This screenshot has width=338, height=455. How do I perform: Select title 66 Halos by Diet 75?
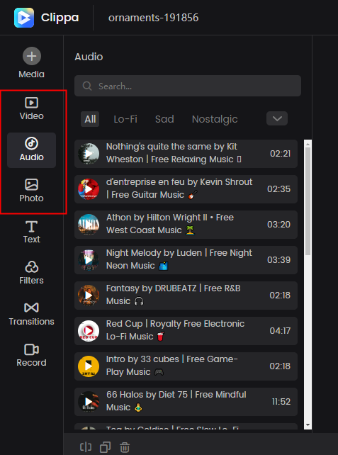176,400
